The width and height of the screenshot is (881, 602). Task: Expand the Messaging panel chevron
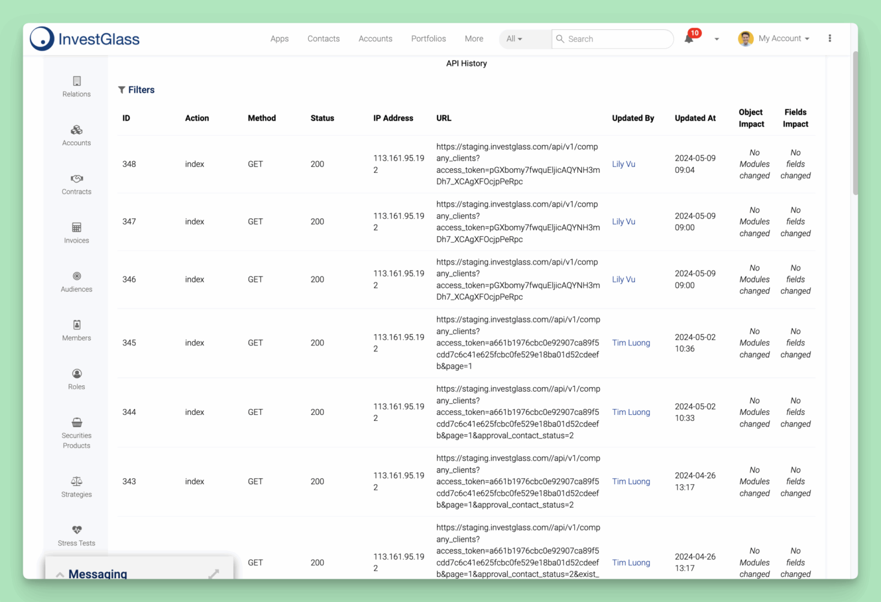(60, 574)
